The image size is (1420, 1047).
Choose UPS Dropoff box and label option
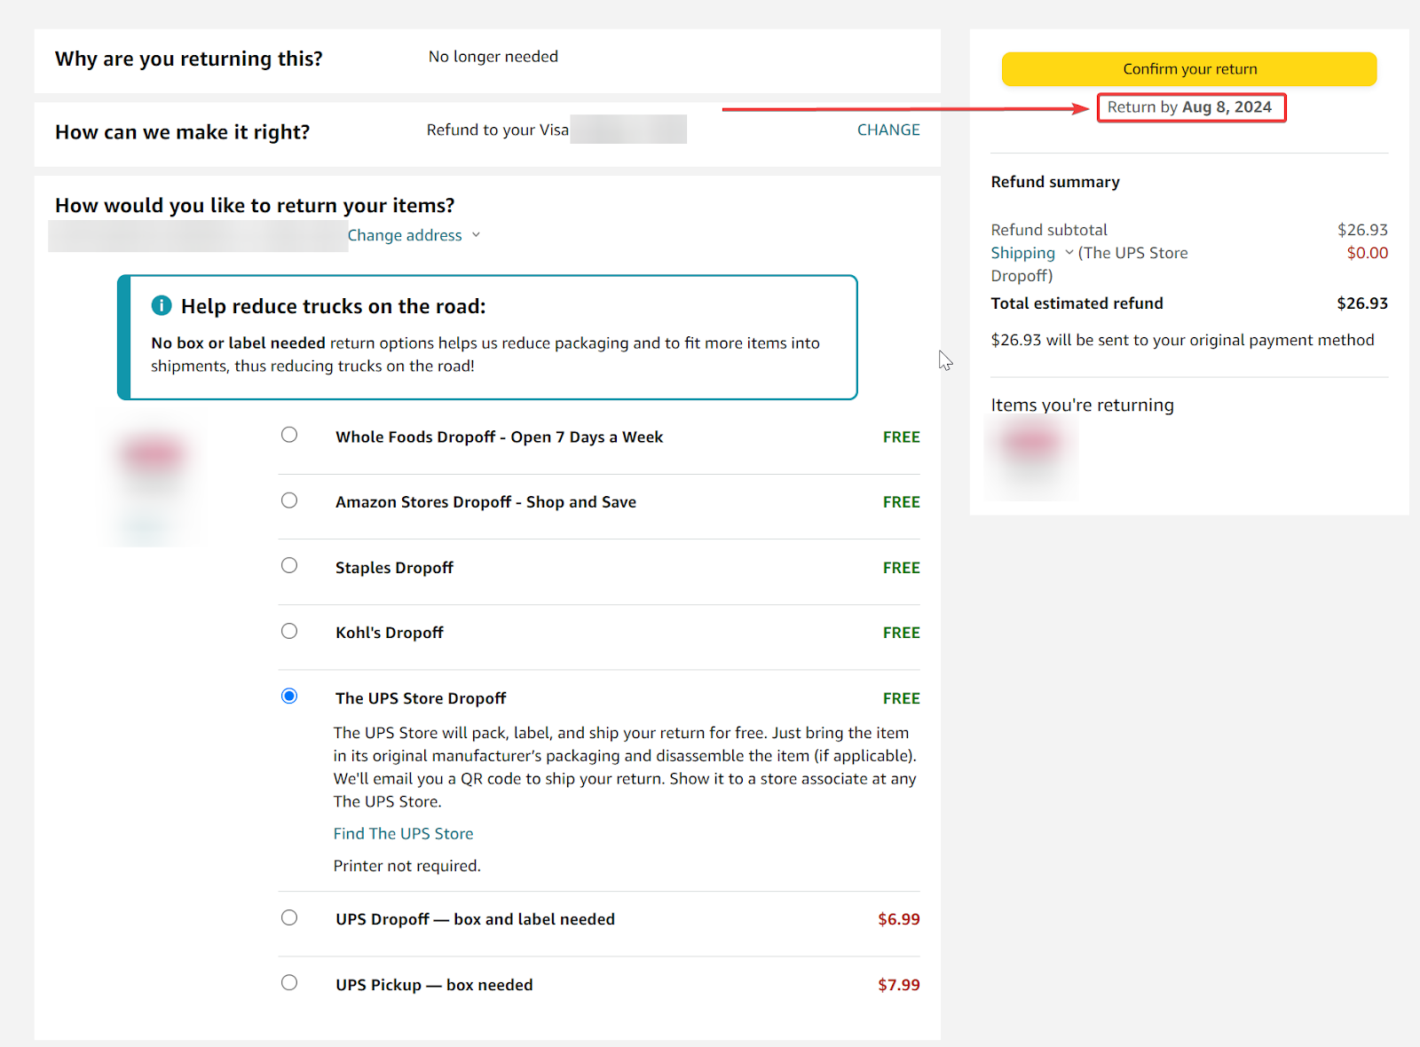tap(289, 917)
